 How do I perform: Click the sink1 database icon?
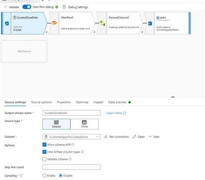pyautogui.click(x=150, y=23)
